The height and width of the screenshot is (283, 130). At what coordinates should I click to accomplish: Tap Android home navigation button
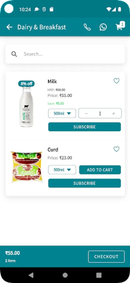coord(65,275)
